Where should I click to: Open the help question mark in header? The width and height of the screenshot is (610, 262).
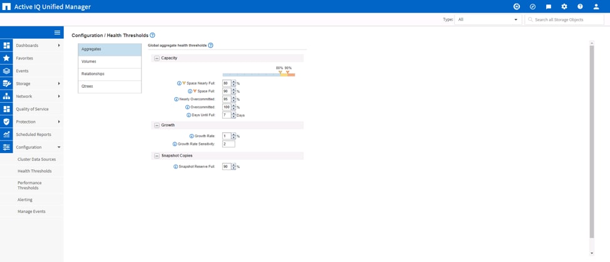click(580, 7)
